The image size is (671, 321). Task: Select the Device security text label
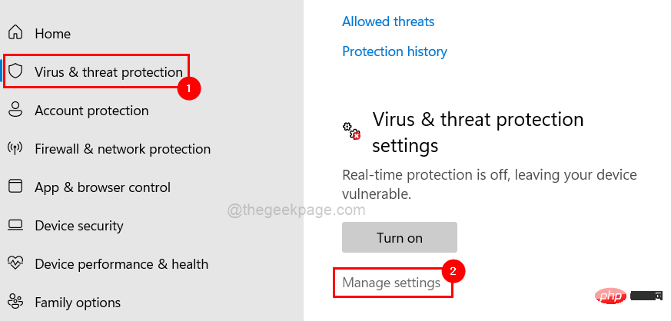(x=79, y=226)
